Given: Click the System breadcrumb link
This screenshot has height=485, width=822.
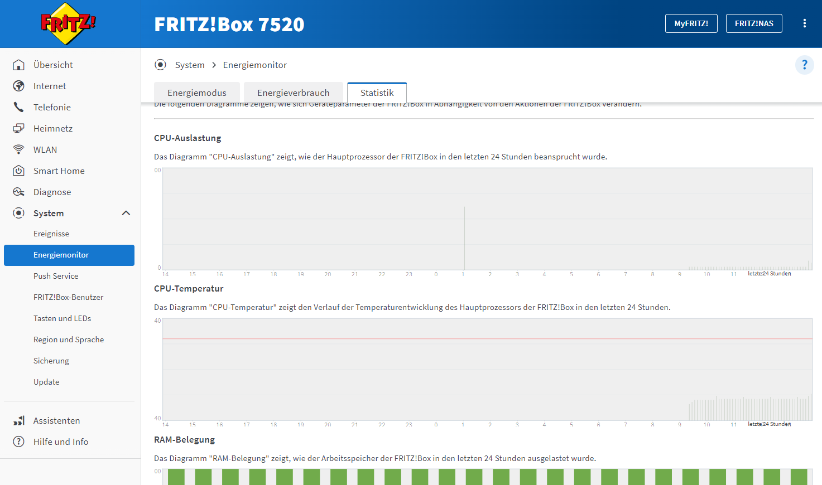Looking at the screenshot, I should pyautogui.click(x=190, y=65).
